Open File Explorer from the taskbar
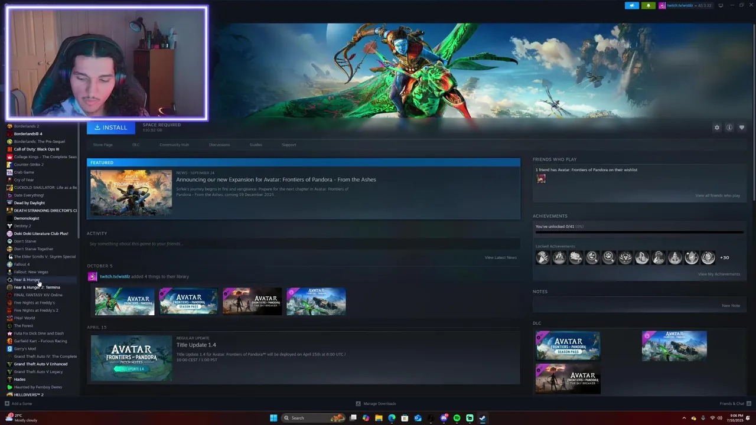The width and height of the screenshot is (756, 425). 379,418
